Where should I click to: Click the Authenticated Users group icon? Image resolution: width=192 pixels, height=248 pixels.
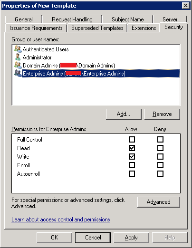click(18, 49)
